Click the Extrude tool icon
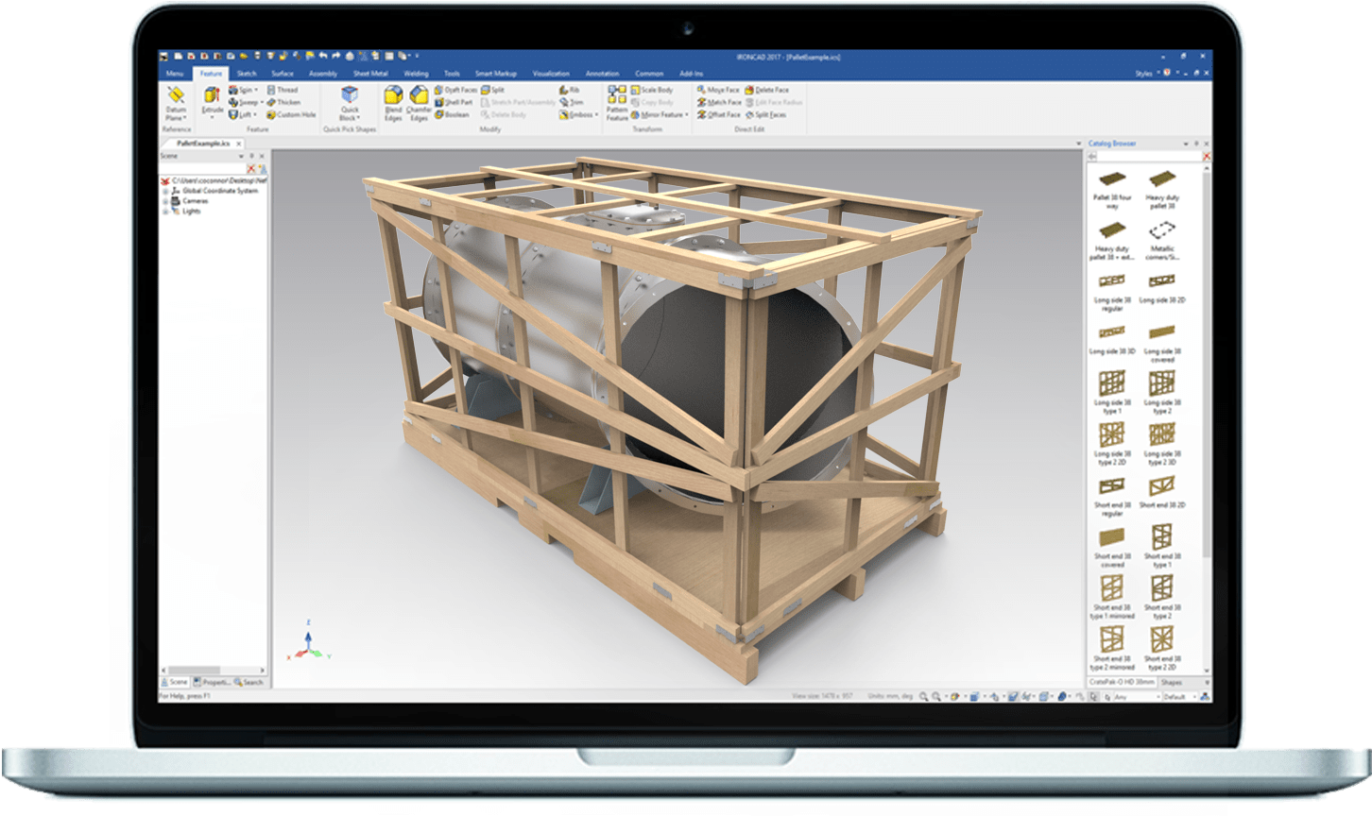The image size is (1372, 816). (212, 96)
